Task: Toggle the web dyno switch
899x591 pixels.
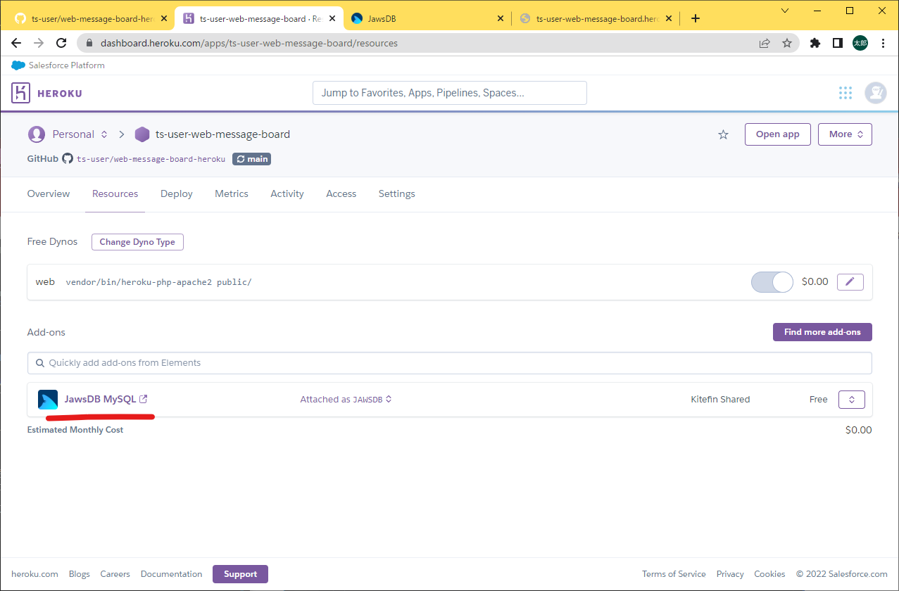Action: 772,281
